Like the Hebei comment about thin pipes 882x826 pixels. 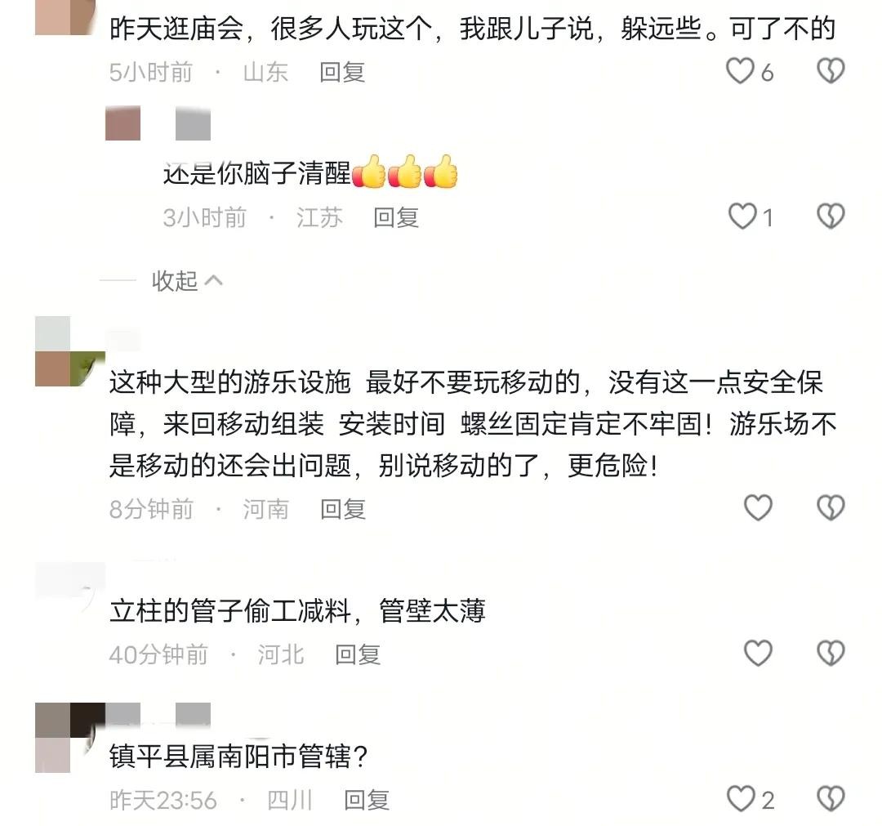758,654
